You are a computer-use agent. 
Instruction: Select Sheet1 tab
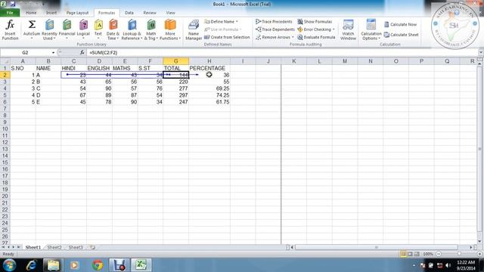pos(33,247)
